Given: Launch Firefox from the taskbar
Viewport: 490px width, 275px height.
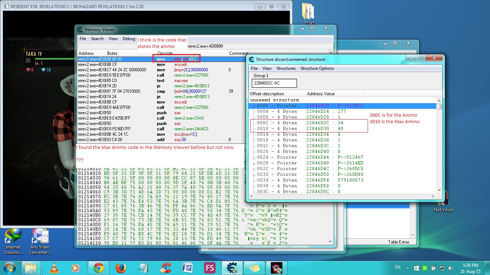Looking at the screenshot, I should [x=121, y=267].
